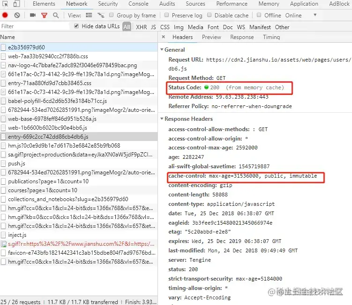352x305 pixels.
Task: Activate the inspect element picker icon
Action: coord(5,4)
